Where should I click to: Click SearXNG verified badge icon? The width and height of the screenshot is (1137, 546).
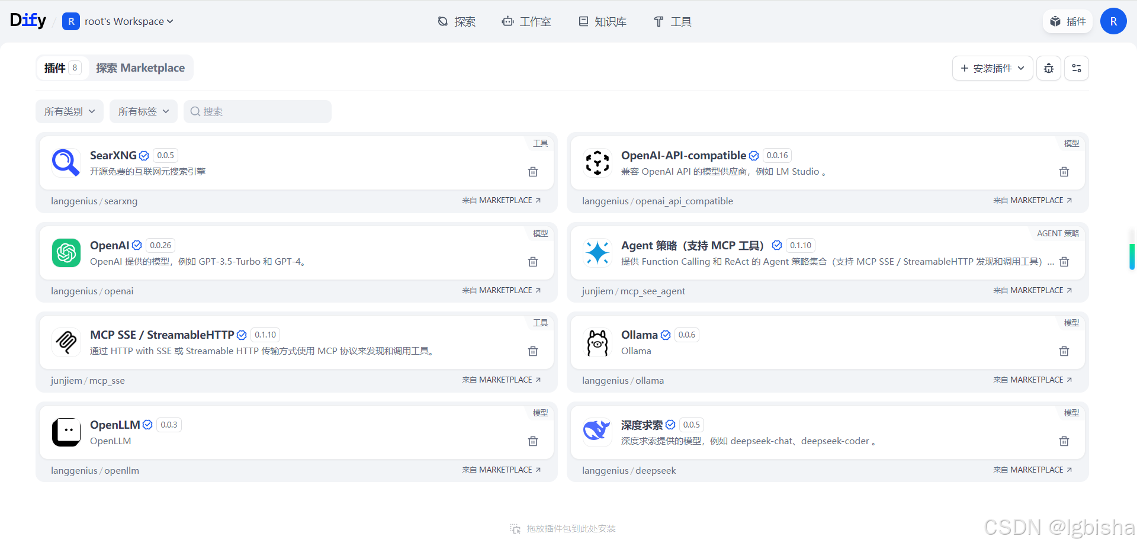[144, 156]
